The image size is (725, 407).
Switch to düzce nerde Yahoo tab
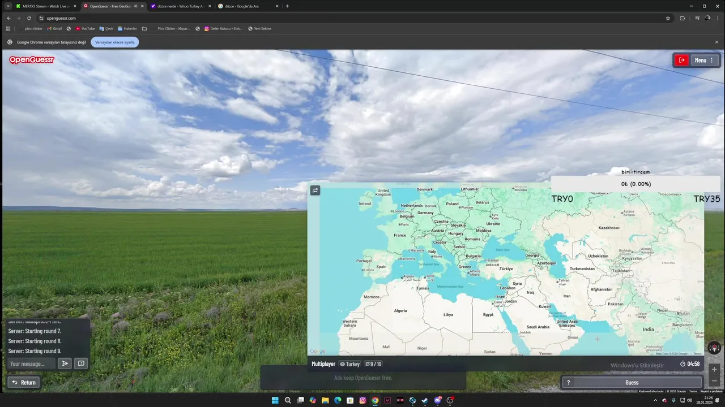tap(181, 6)
